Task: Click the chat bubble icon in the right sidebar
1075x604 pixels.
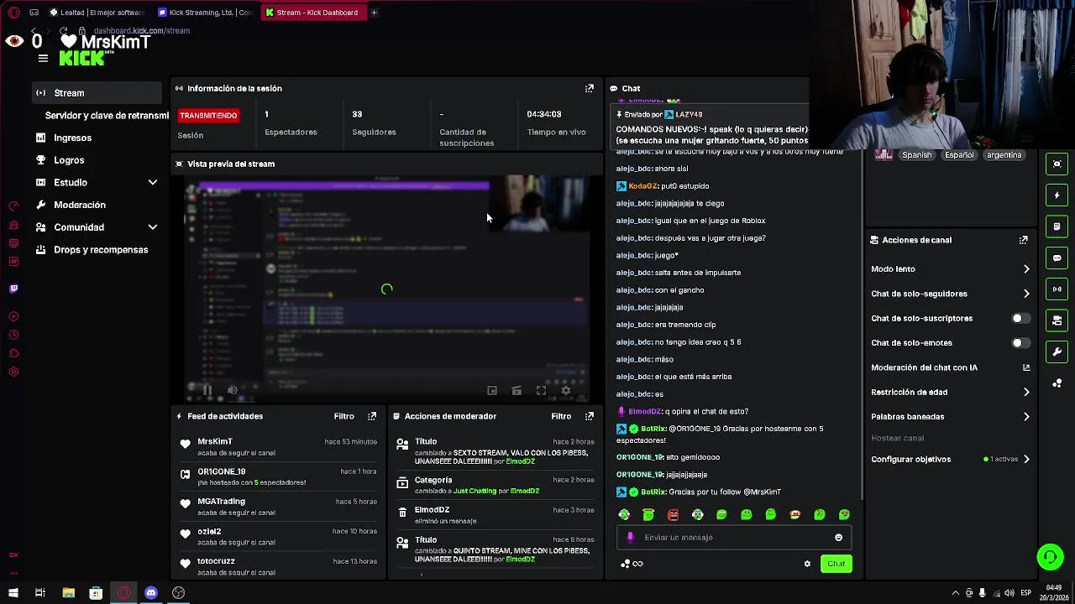Action: pyautogui.click(x=1057, y=258)
